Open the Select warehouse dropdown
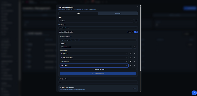Viewport: 197px width, 96px height. (98, 28)
